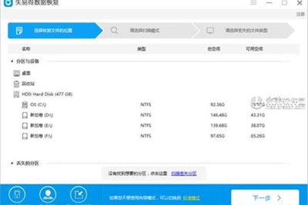The image size is (308, 205).
Task: Select the Desktop entry in device list
Action: (26, 73)
